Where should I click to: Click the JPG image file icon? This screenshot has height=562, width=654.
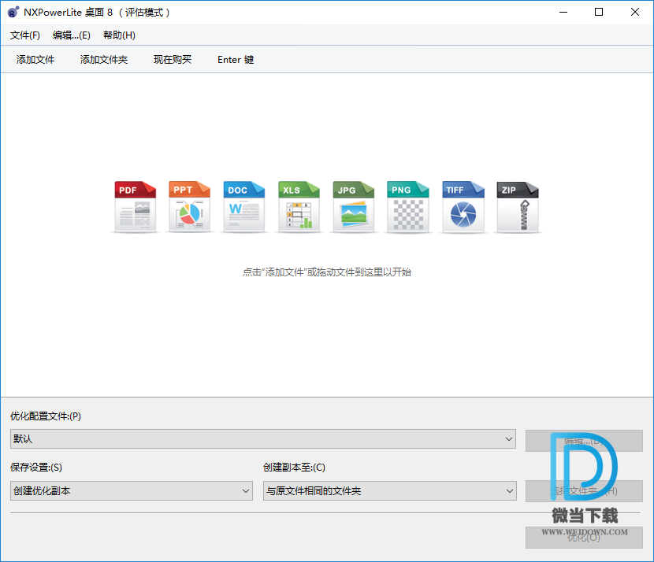coord(354,207)
